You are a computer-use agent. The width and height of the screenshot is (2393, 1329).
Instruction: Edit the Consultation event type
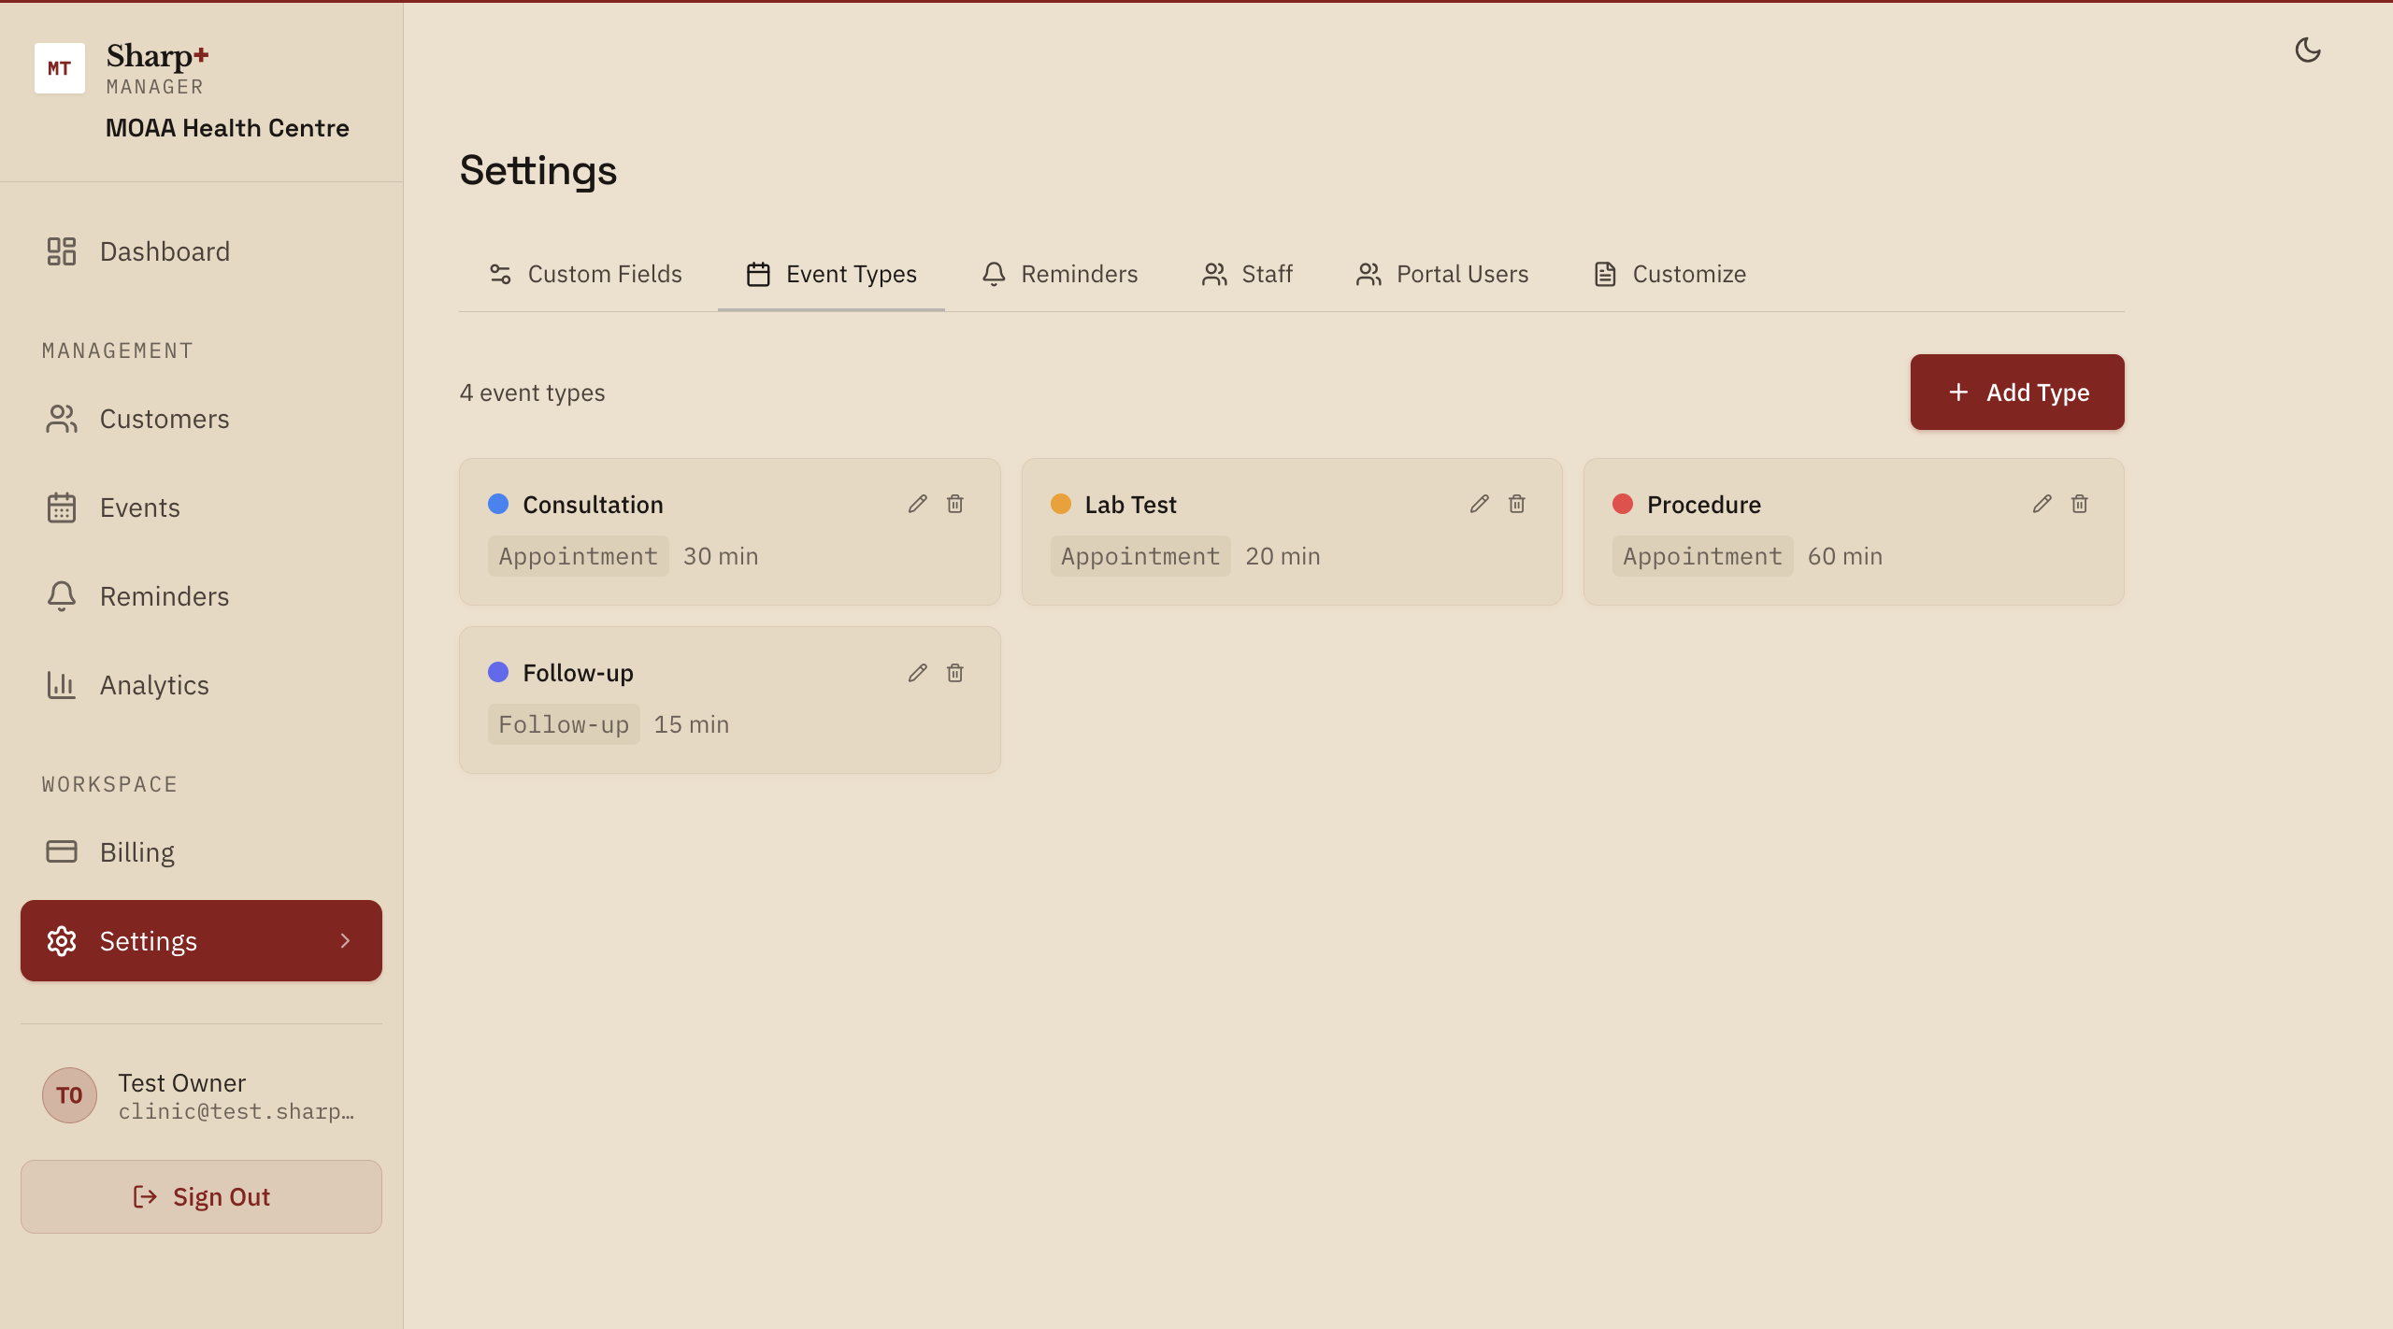(917, 504)
